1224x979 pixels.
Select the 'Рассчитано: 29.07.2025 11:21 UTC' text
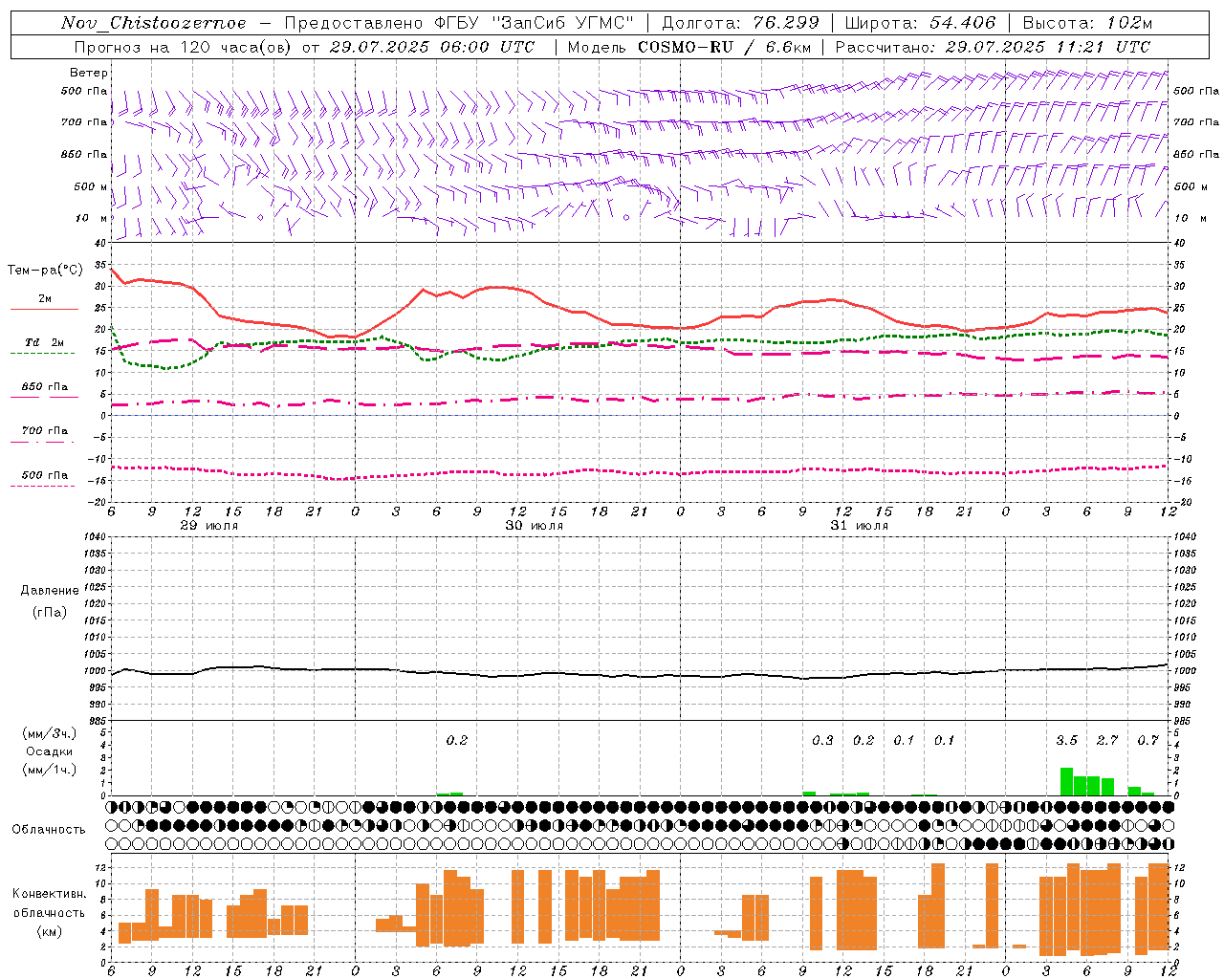(x=993, y=47)
